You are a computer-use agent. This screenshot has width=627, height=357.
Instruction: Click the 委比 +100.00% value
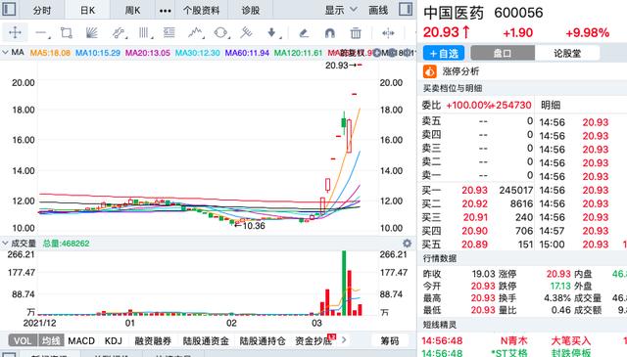point(469,105)
